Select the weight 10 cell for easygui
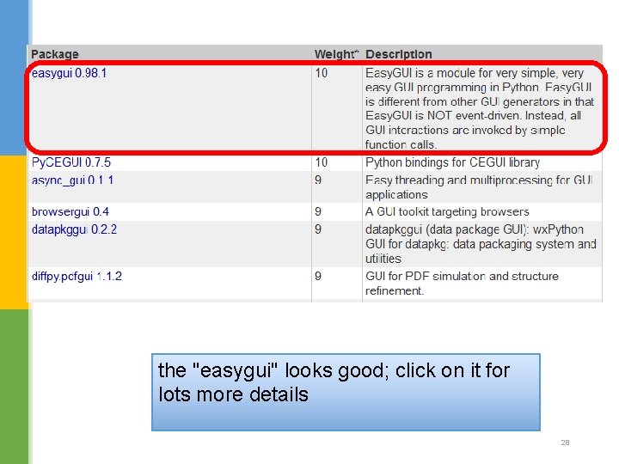This screenshot has width=619, height=464. coord(322,73)
